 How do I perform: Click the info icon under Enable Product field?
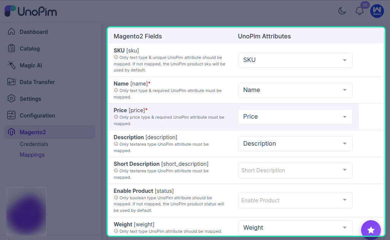coord(116,198)
